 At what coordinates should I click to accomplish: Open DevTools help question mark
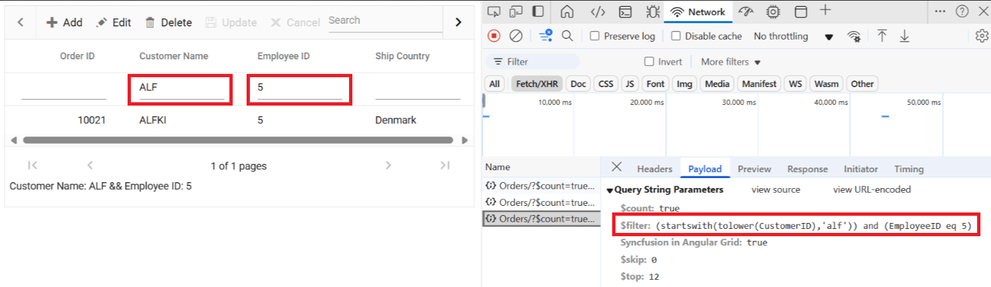pos(962,11)
